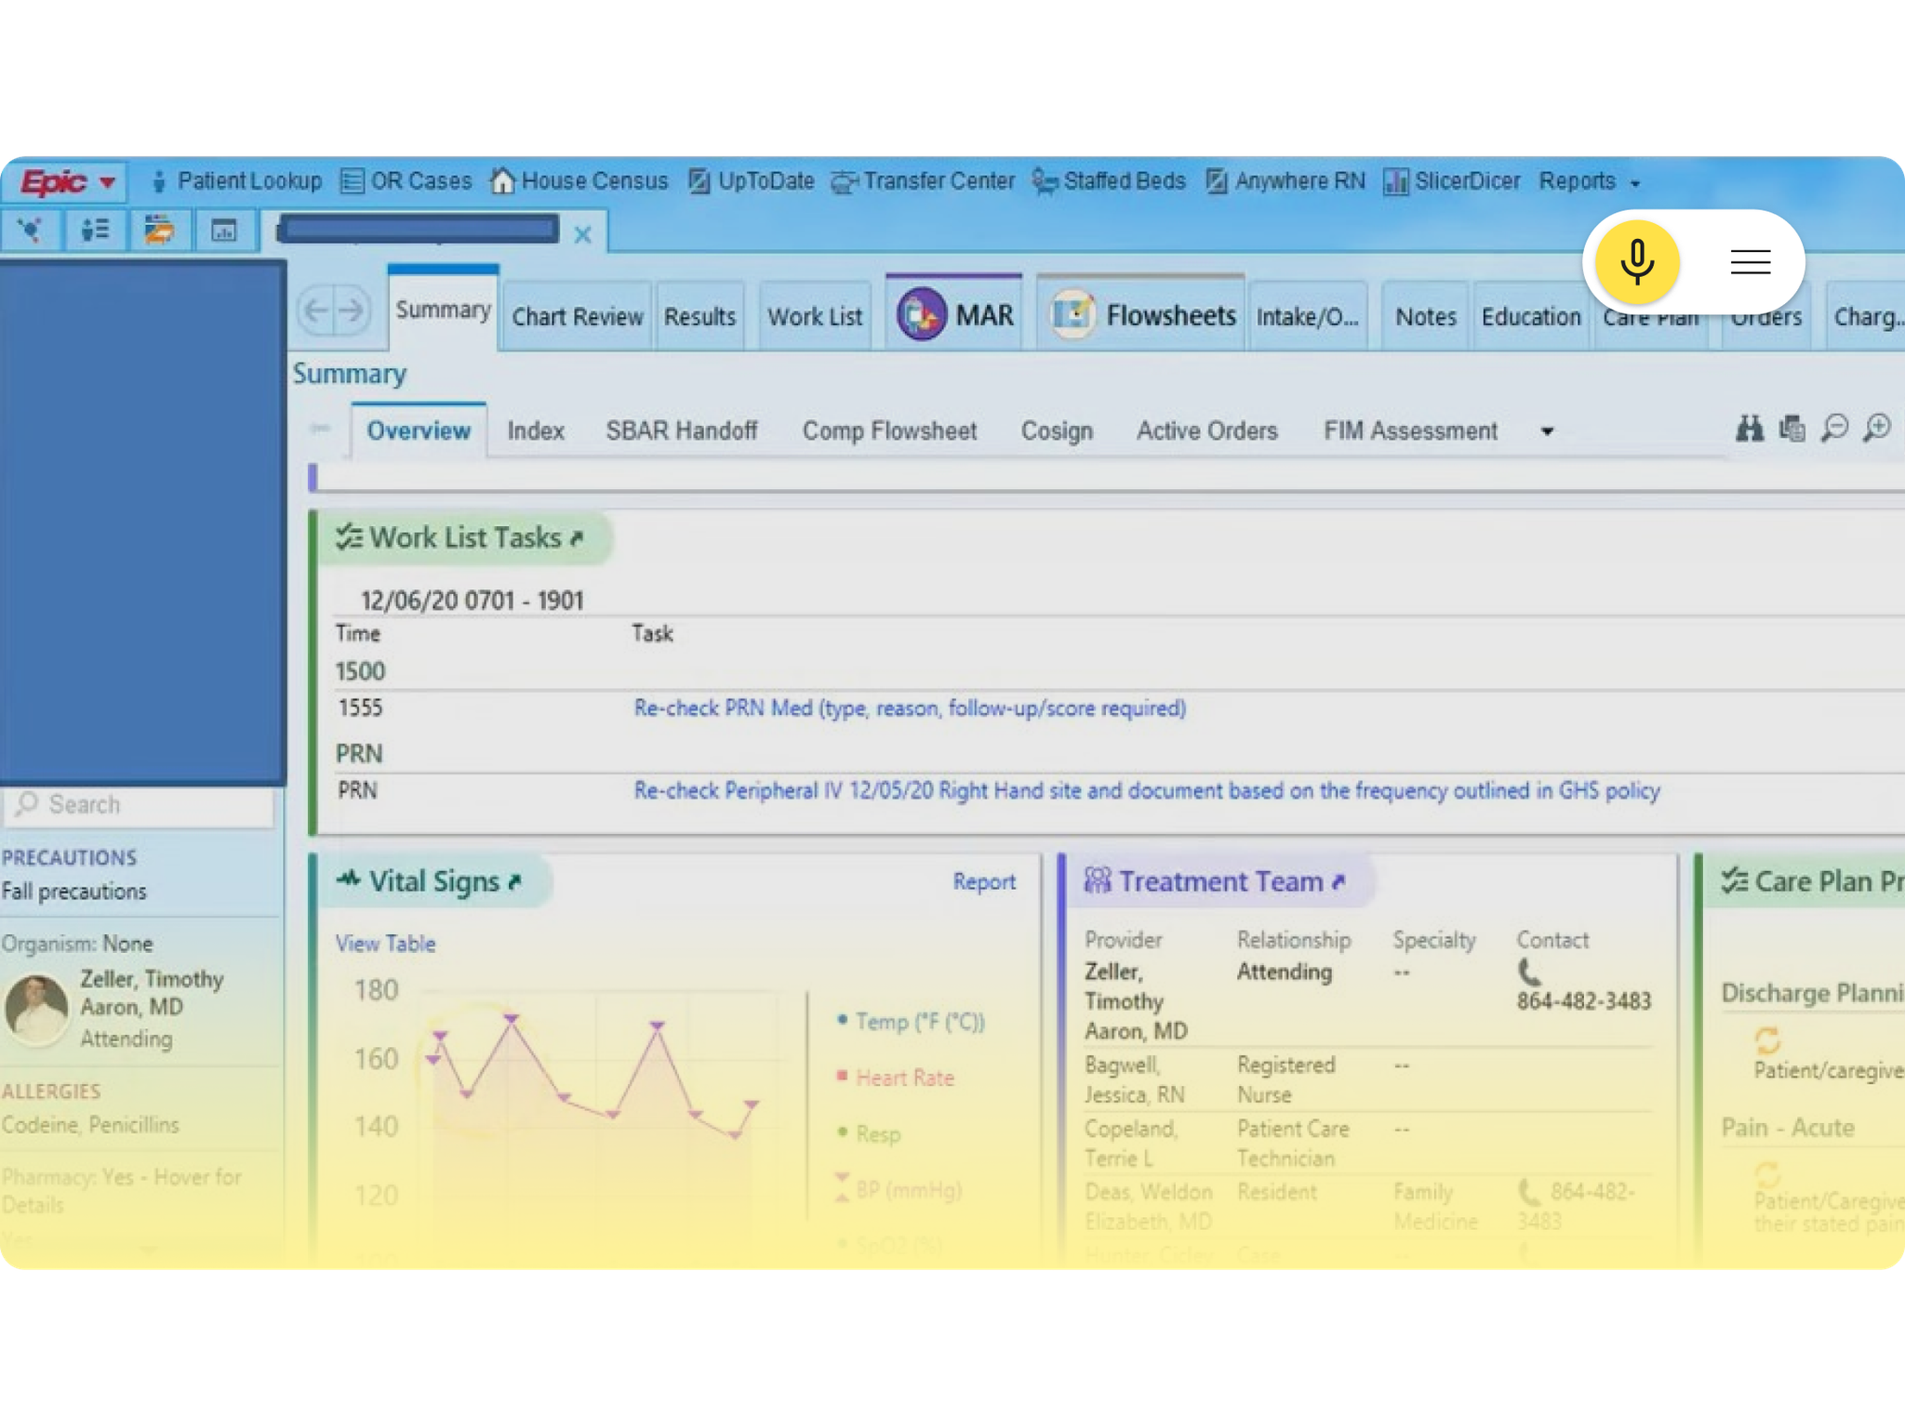Open the Transfer Center
This screenshot has height=1428, width=1905.
pos(923,181)
